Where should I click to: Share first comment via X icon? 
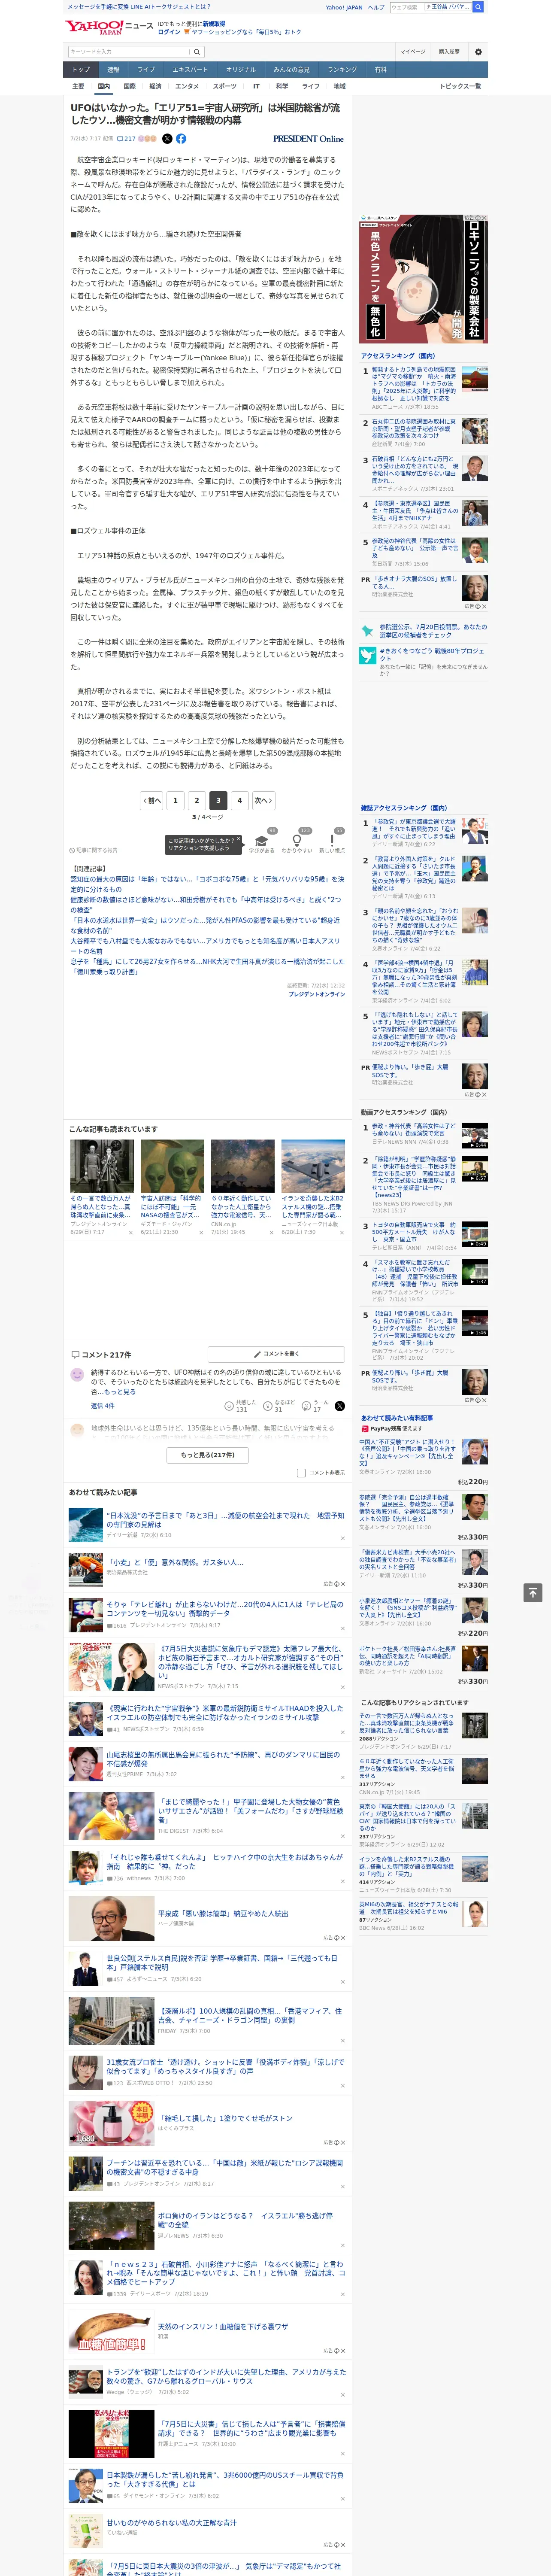point(340,1406)
